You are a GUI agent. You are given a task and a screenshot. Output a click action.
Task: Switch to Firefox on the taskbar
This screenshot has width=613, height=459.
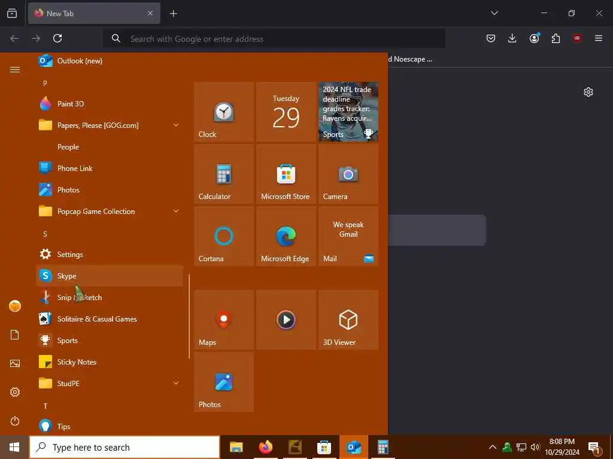266,447
